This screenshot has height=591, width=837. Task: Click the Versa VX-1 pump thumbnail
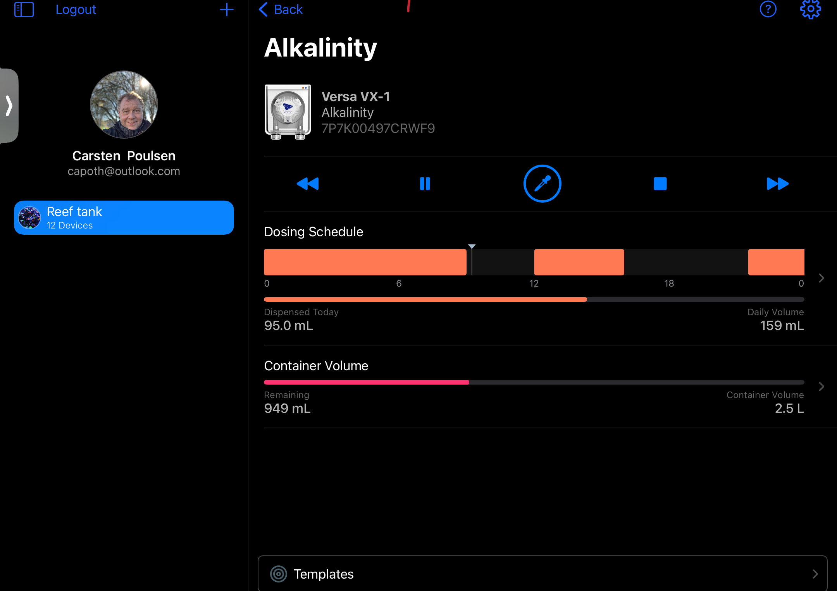tap(288, 112)
